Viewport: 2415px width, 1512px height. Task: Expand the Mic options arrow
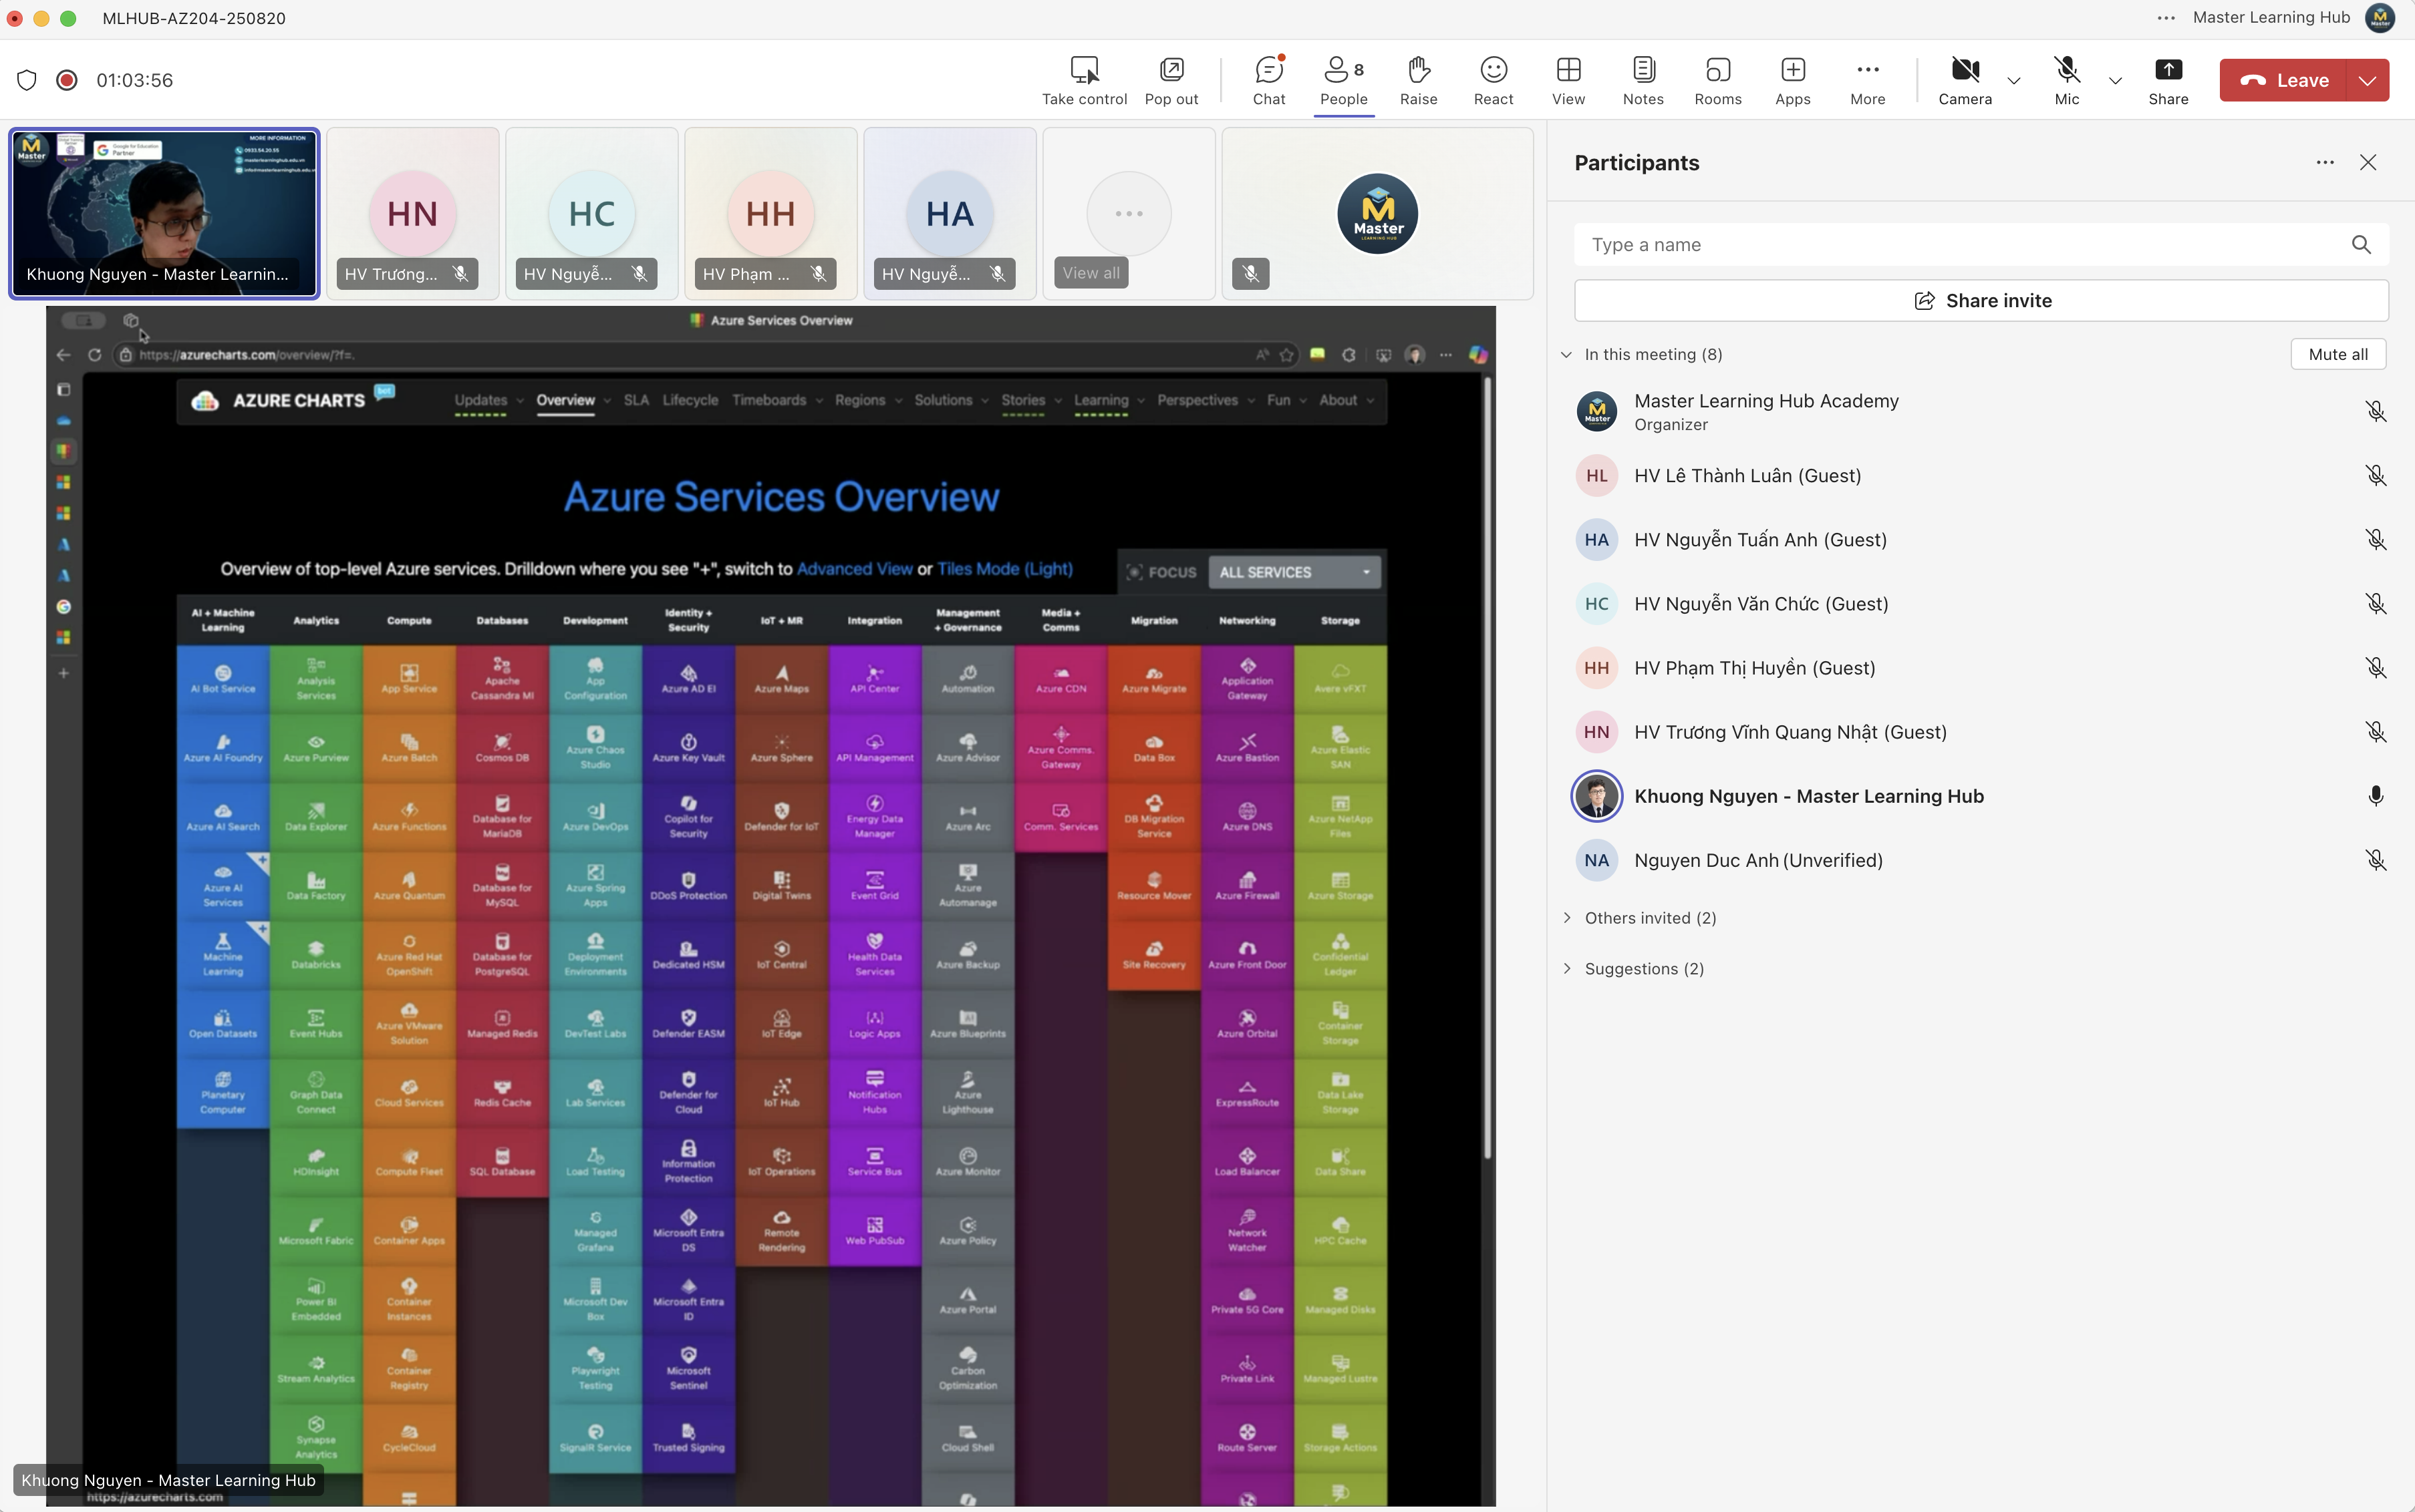pos(2115,81)
